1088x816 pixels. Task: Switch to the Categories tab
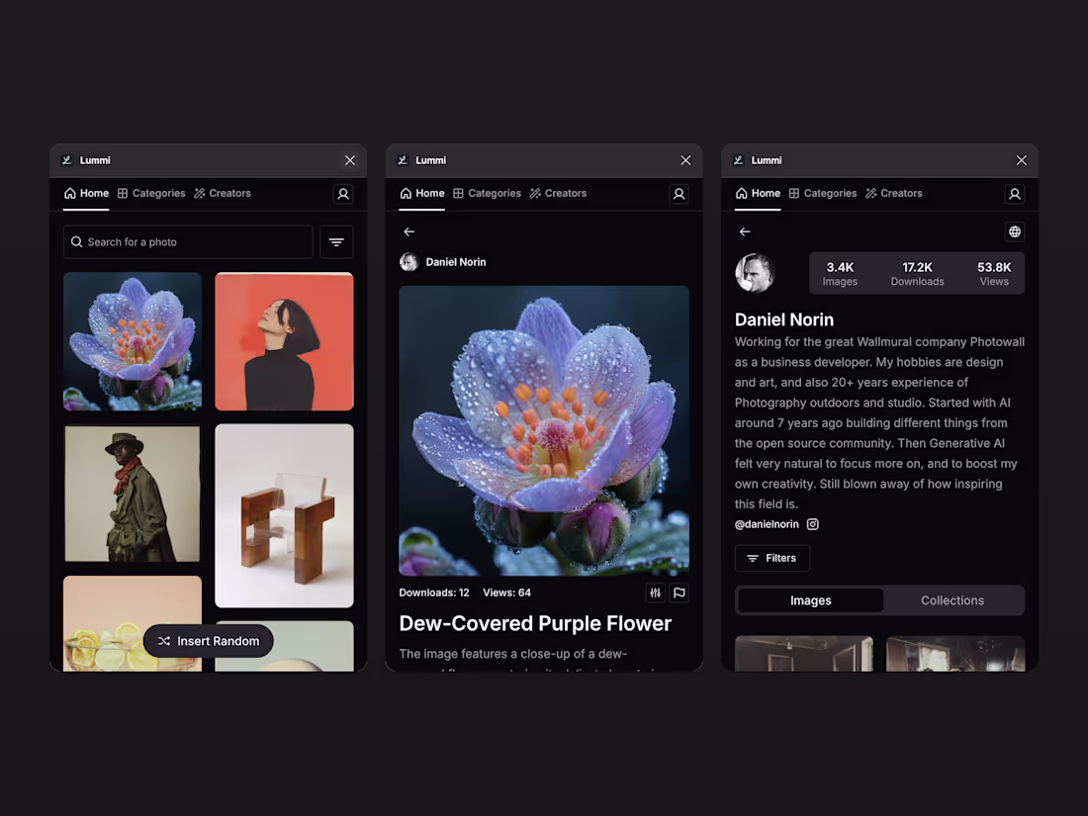(x=150, y=193)
